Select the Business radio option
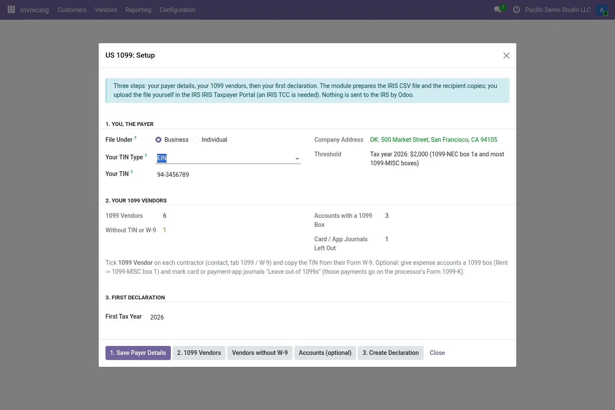Screen dimensions: 615x410 (x=158, y=140)
